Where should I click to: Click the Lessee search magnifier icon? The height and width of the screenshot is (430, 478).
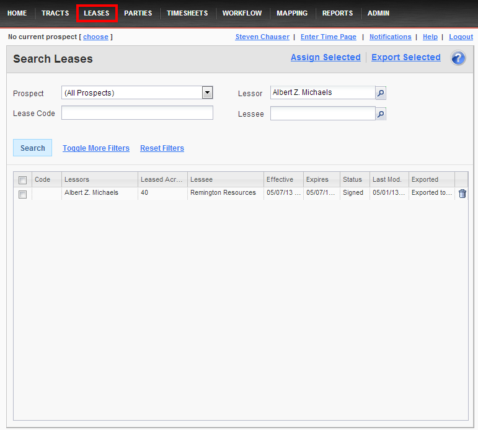coord(381,114)
